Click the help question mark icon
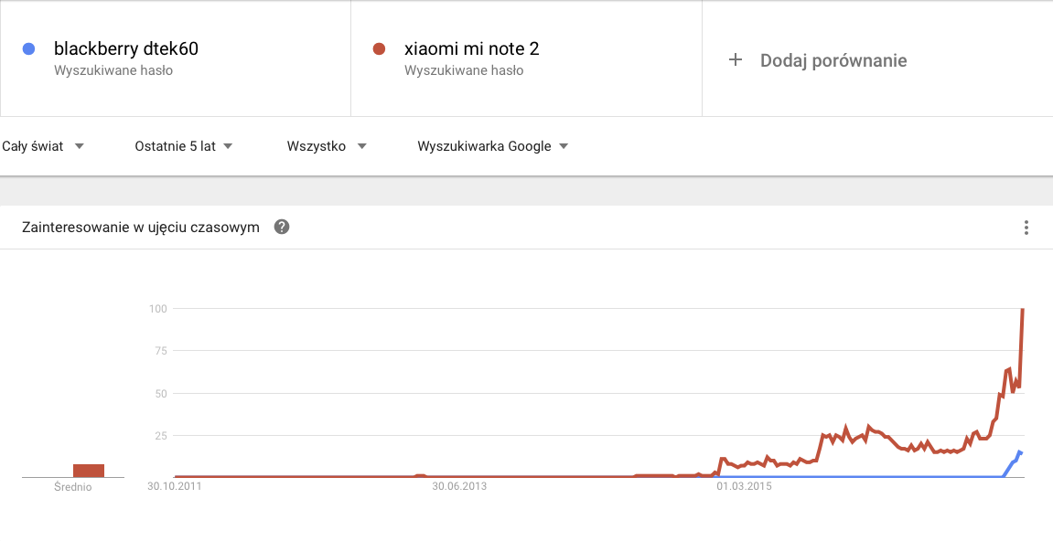The width and height of the screenshot is (1053, 541). 282,227
